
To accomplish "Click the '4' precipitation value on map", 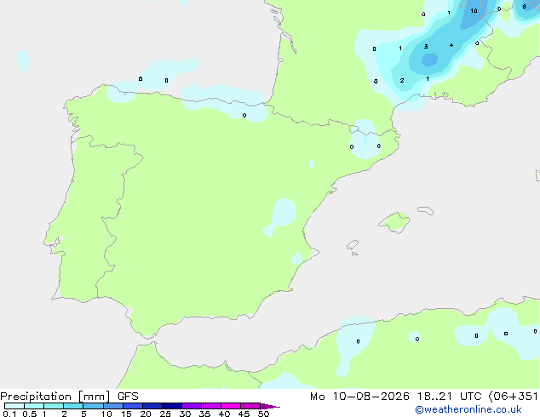I will tap(451, 45).
